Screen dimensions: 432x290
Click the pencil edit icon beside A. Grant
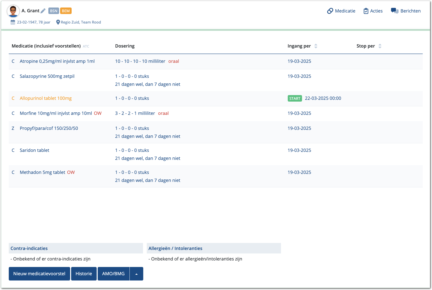click(x=43, y=11)
